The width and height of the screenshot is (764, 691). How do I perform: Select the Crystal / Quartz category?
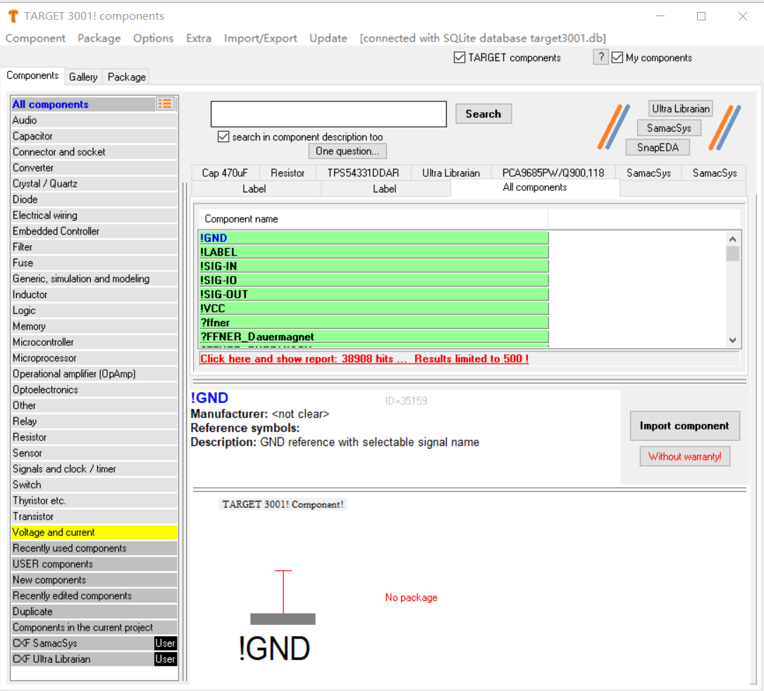point(94,184)
